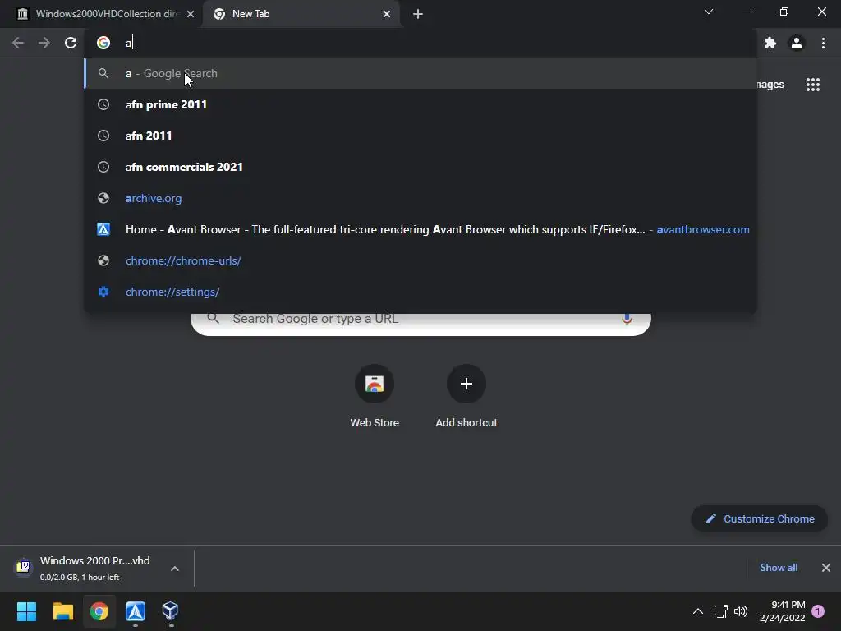
Task: Open the Avant Browser home suggestion
Action: [420, 230]
